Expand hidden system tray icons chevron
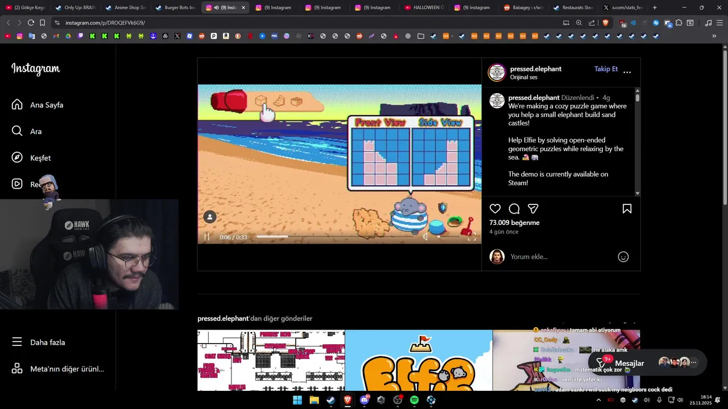 (598, 400)
